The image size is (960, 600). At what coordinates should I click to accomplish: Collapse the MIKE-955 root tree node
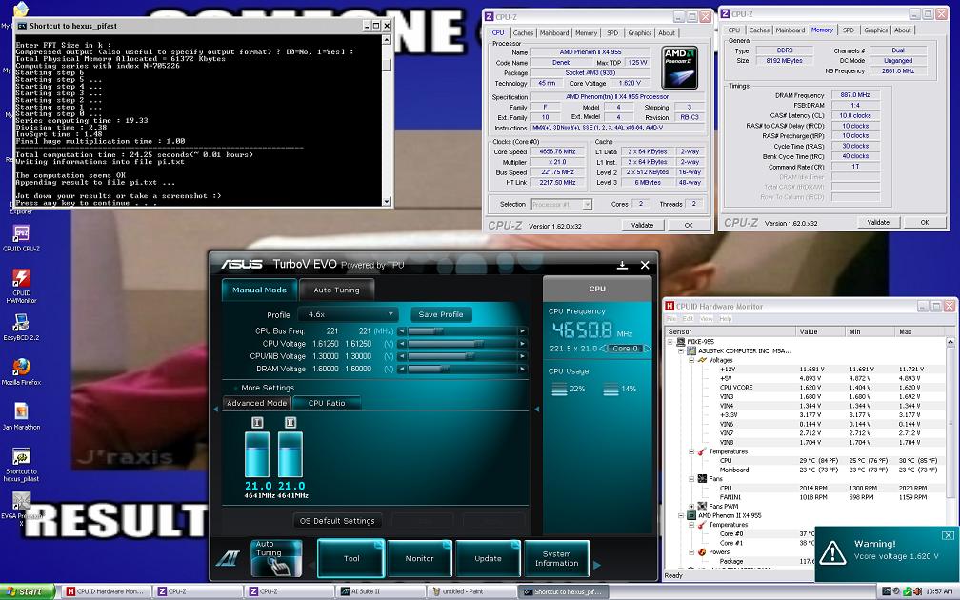tap(671, 342)
